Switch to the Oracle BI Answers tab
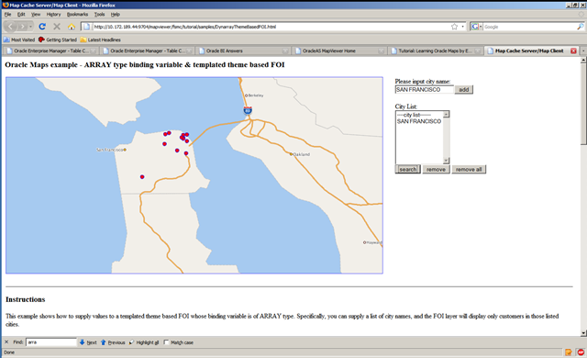Screen dimensions: 587x358 pyautogui.click(x=243, y=50)
